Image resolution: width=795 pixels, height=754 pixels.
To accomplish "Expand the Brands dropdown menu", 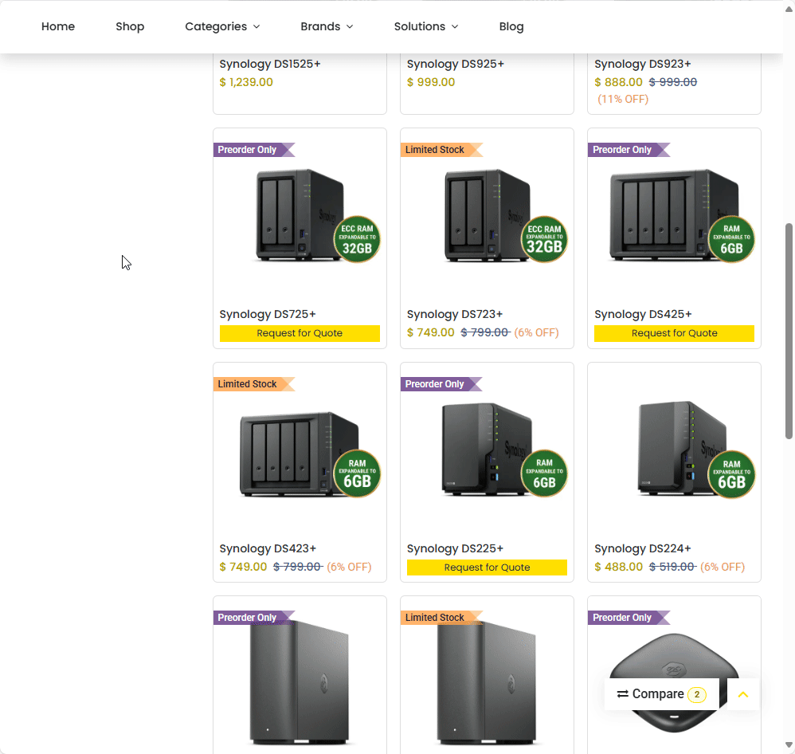I will tap(327, 26).
